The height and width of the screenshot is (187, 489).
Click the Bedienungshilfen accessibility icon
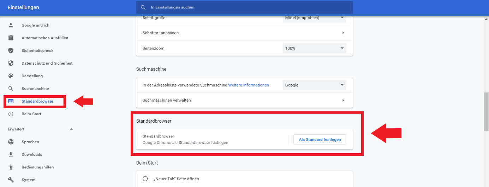click(x=11, y=167)
